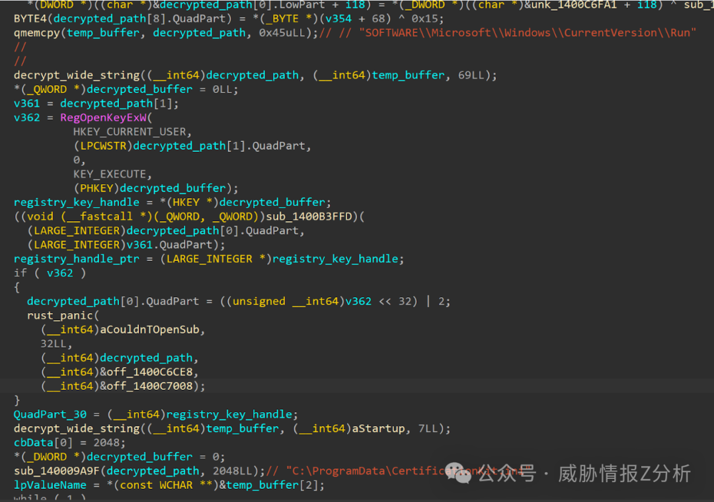The width and height of the screenshot is (714, 502).
Task: Click the off_1400C7008 offset reference
Action: coord(149,386)
